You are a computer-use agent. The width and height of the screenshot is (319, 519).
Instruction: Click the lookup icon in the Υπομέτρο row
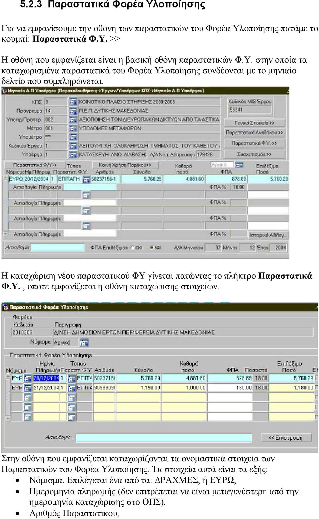tap(73, 137)
